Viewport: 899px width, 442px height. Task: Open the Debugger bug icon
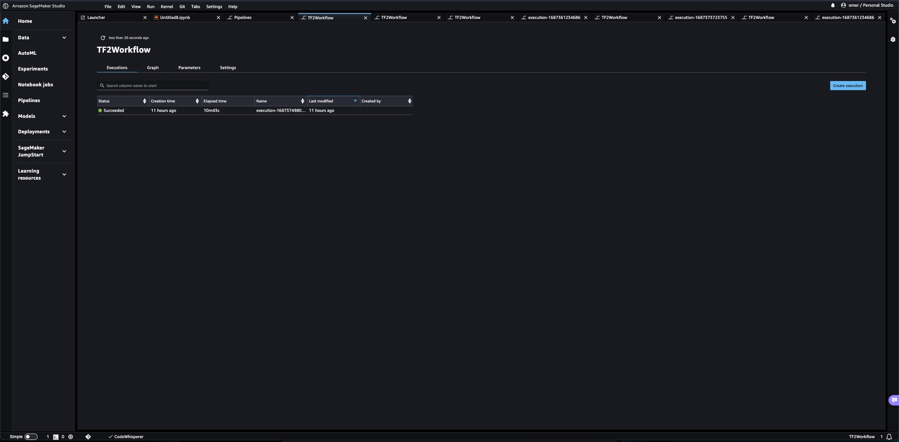[893, 39]
